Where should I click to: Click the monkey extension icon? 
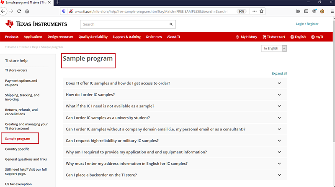(322, 11)
